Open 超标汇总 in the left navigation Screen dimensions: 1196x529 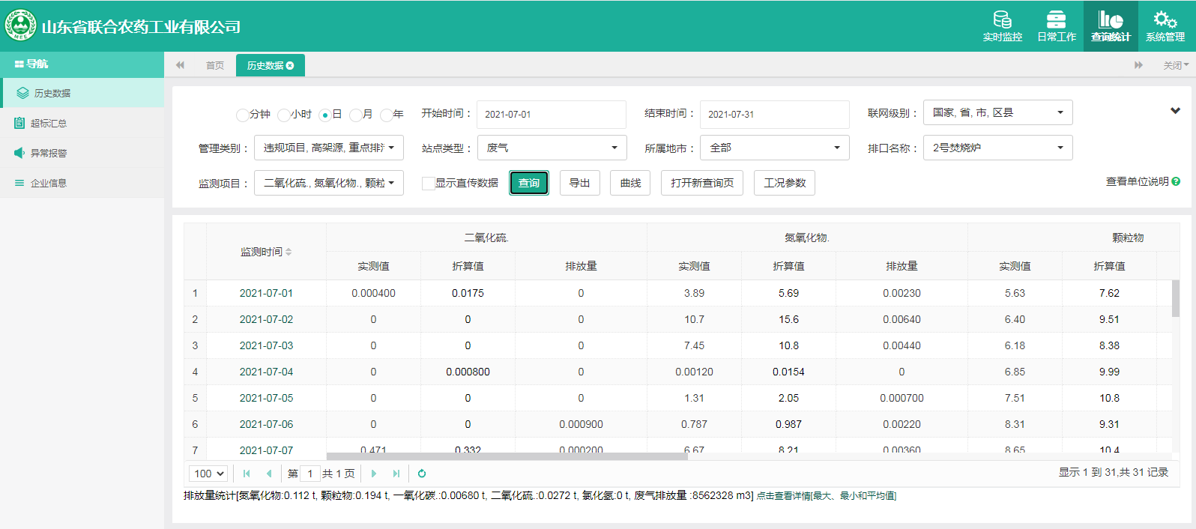click(x=49, y=123)
